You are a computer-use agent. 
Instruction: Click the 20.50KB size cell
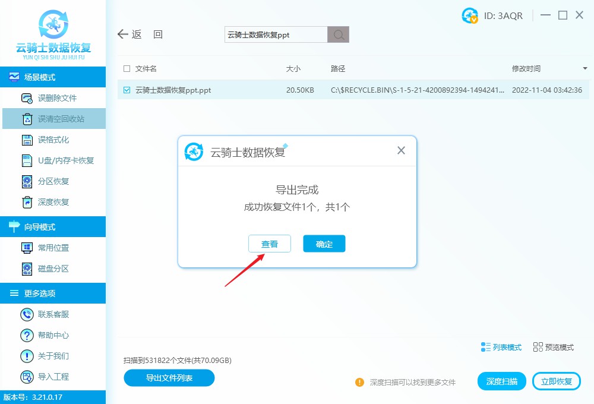point(300,90)
